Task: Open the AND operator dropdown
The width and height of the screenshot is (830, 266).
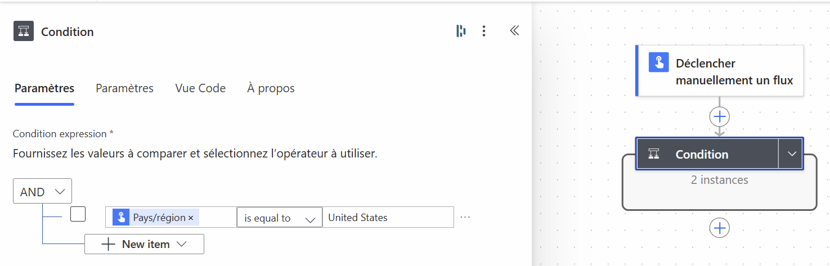Action: [42, 192]
